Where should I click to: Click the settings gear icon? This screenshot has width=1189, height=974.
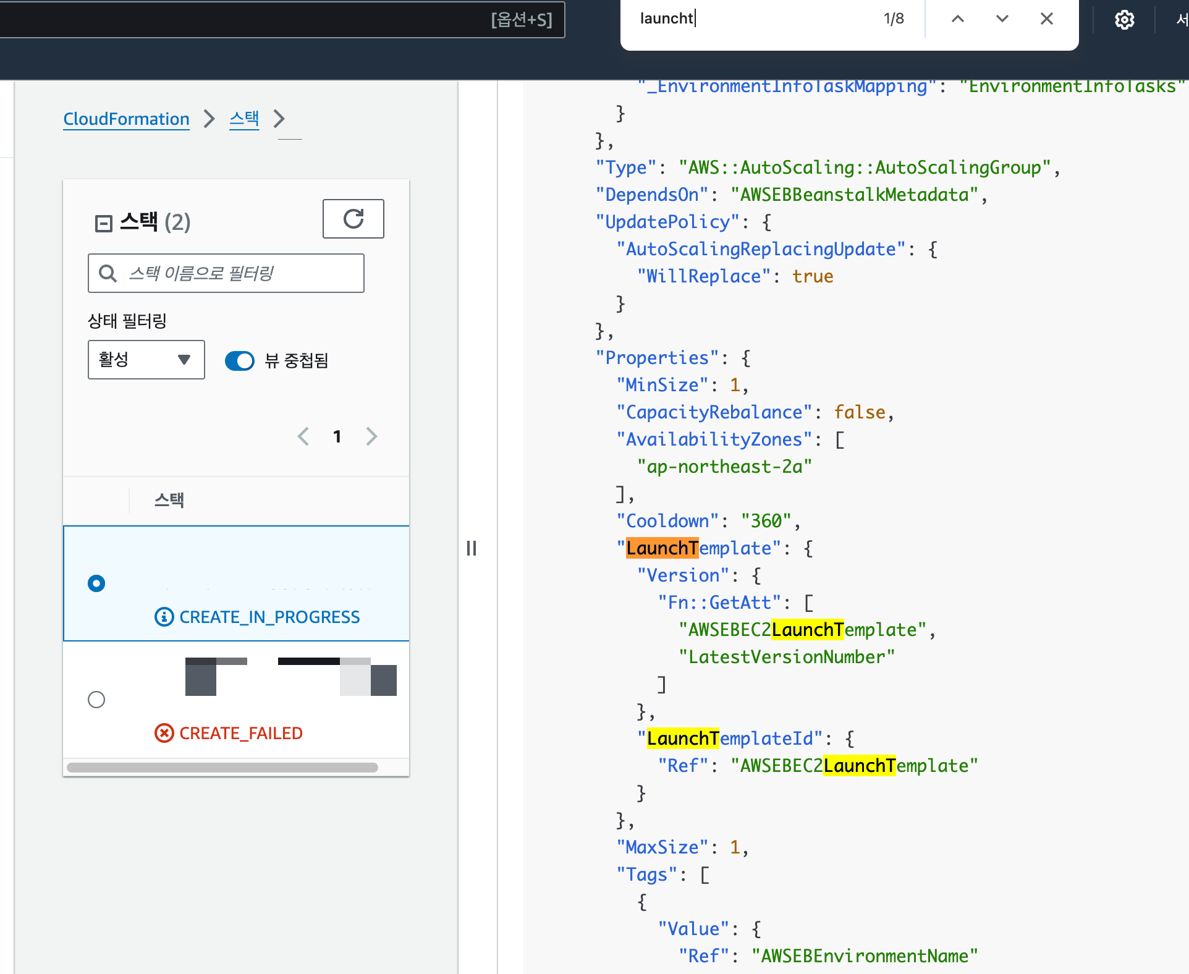click(x=1124, y=20)
